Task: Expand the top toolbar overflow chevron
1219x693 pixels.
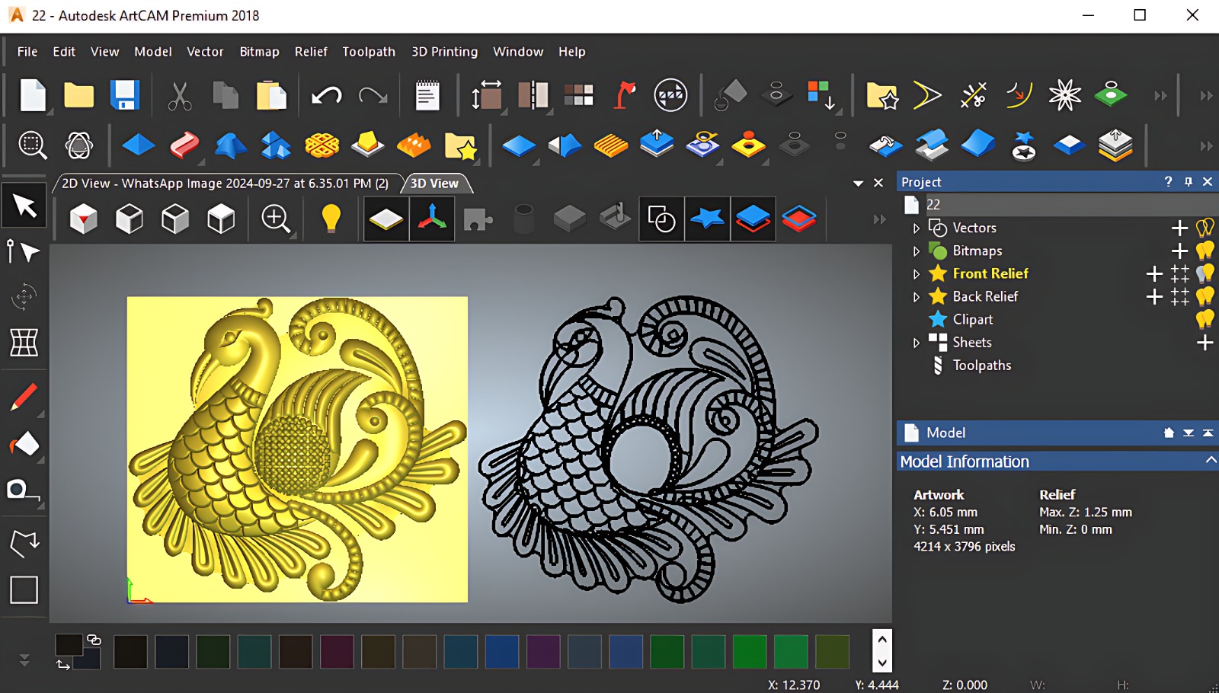Action: point(1160,96)
